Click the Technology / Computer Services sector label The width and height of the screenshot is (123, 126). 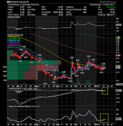23,5
